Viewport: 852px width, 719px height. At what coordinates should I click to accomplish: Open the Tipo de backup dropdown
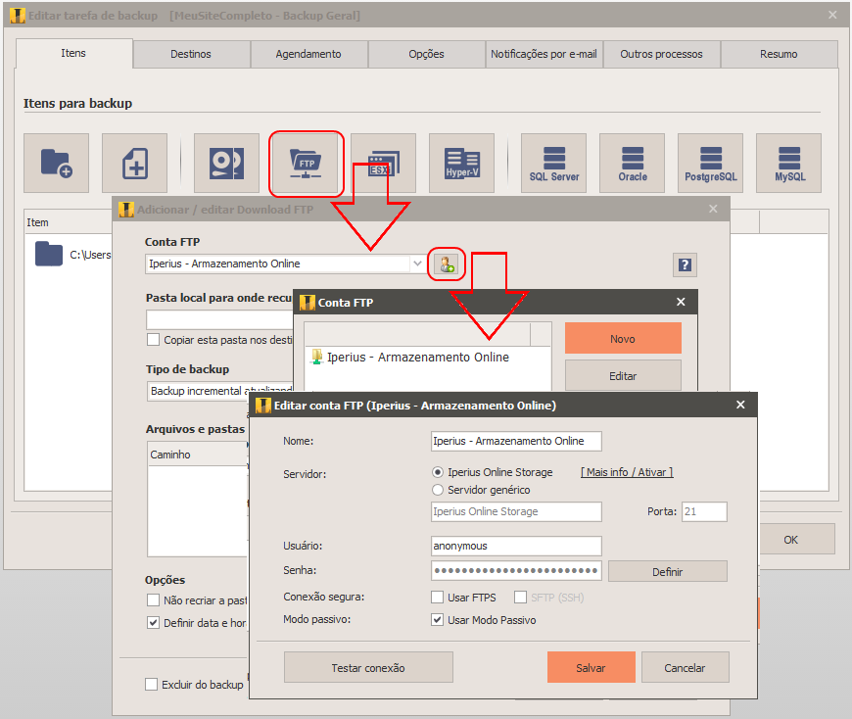[219, 391]
